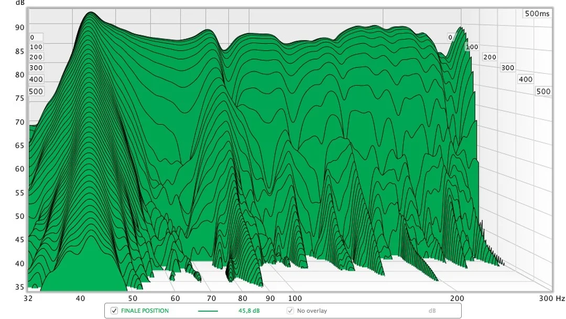The height and width of the screenshot is (319, 566).
Task: Click the 70 dB level axis label
Action: point(20,122)
